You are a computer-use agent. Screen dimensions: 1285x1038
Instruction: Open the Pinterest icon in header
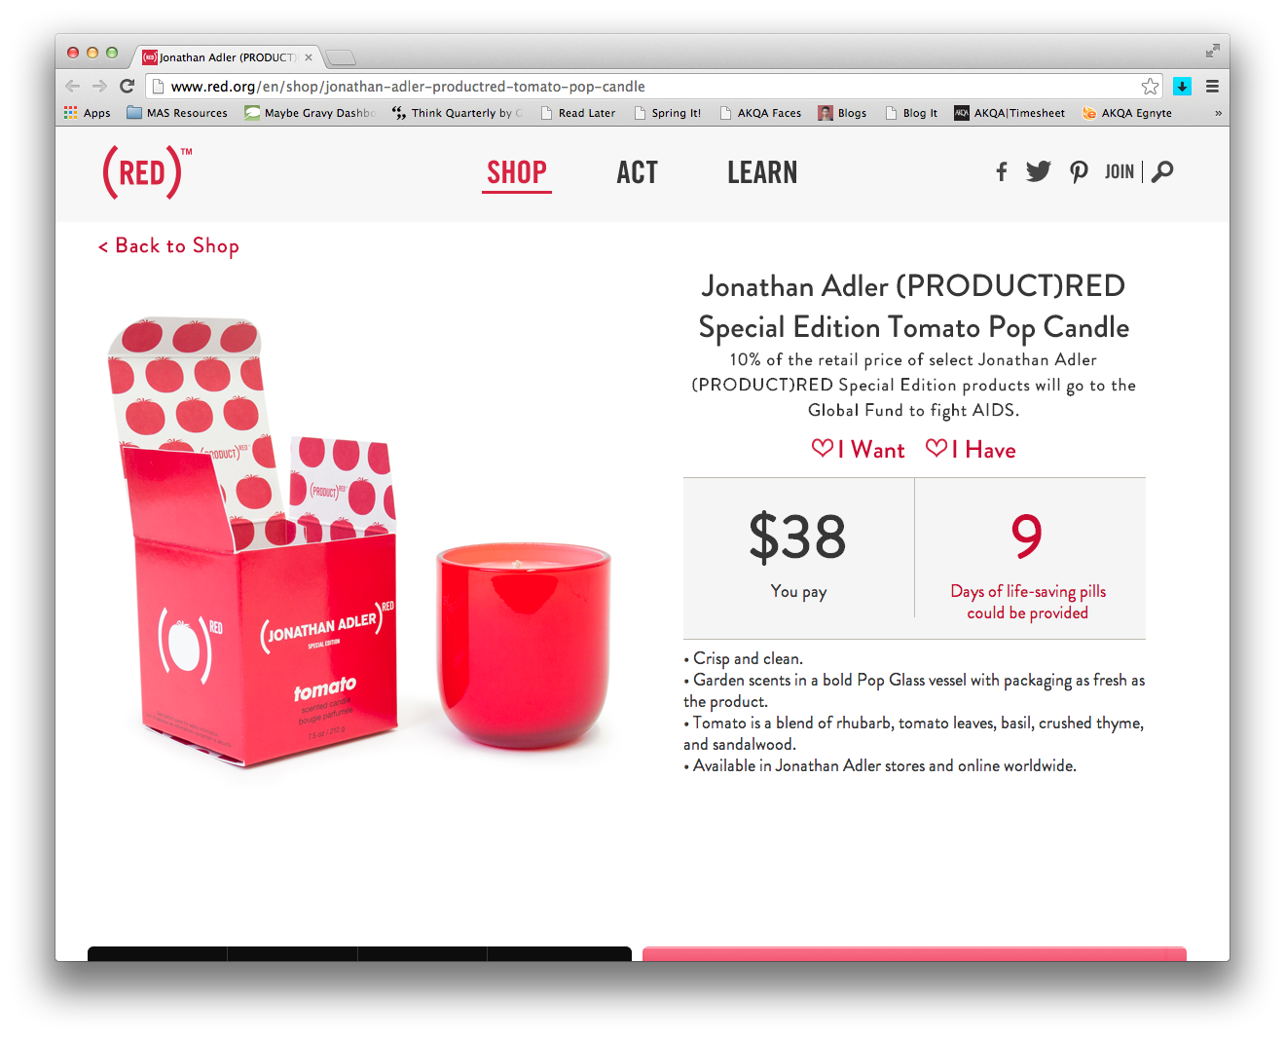[1079, 172]
